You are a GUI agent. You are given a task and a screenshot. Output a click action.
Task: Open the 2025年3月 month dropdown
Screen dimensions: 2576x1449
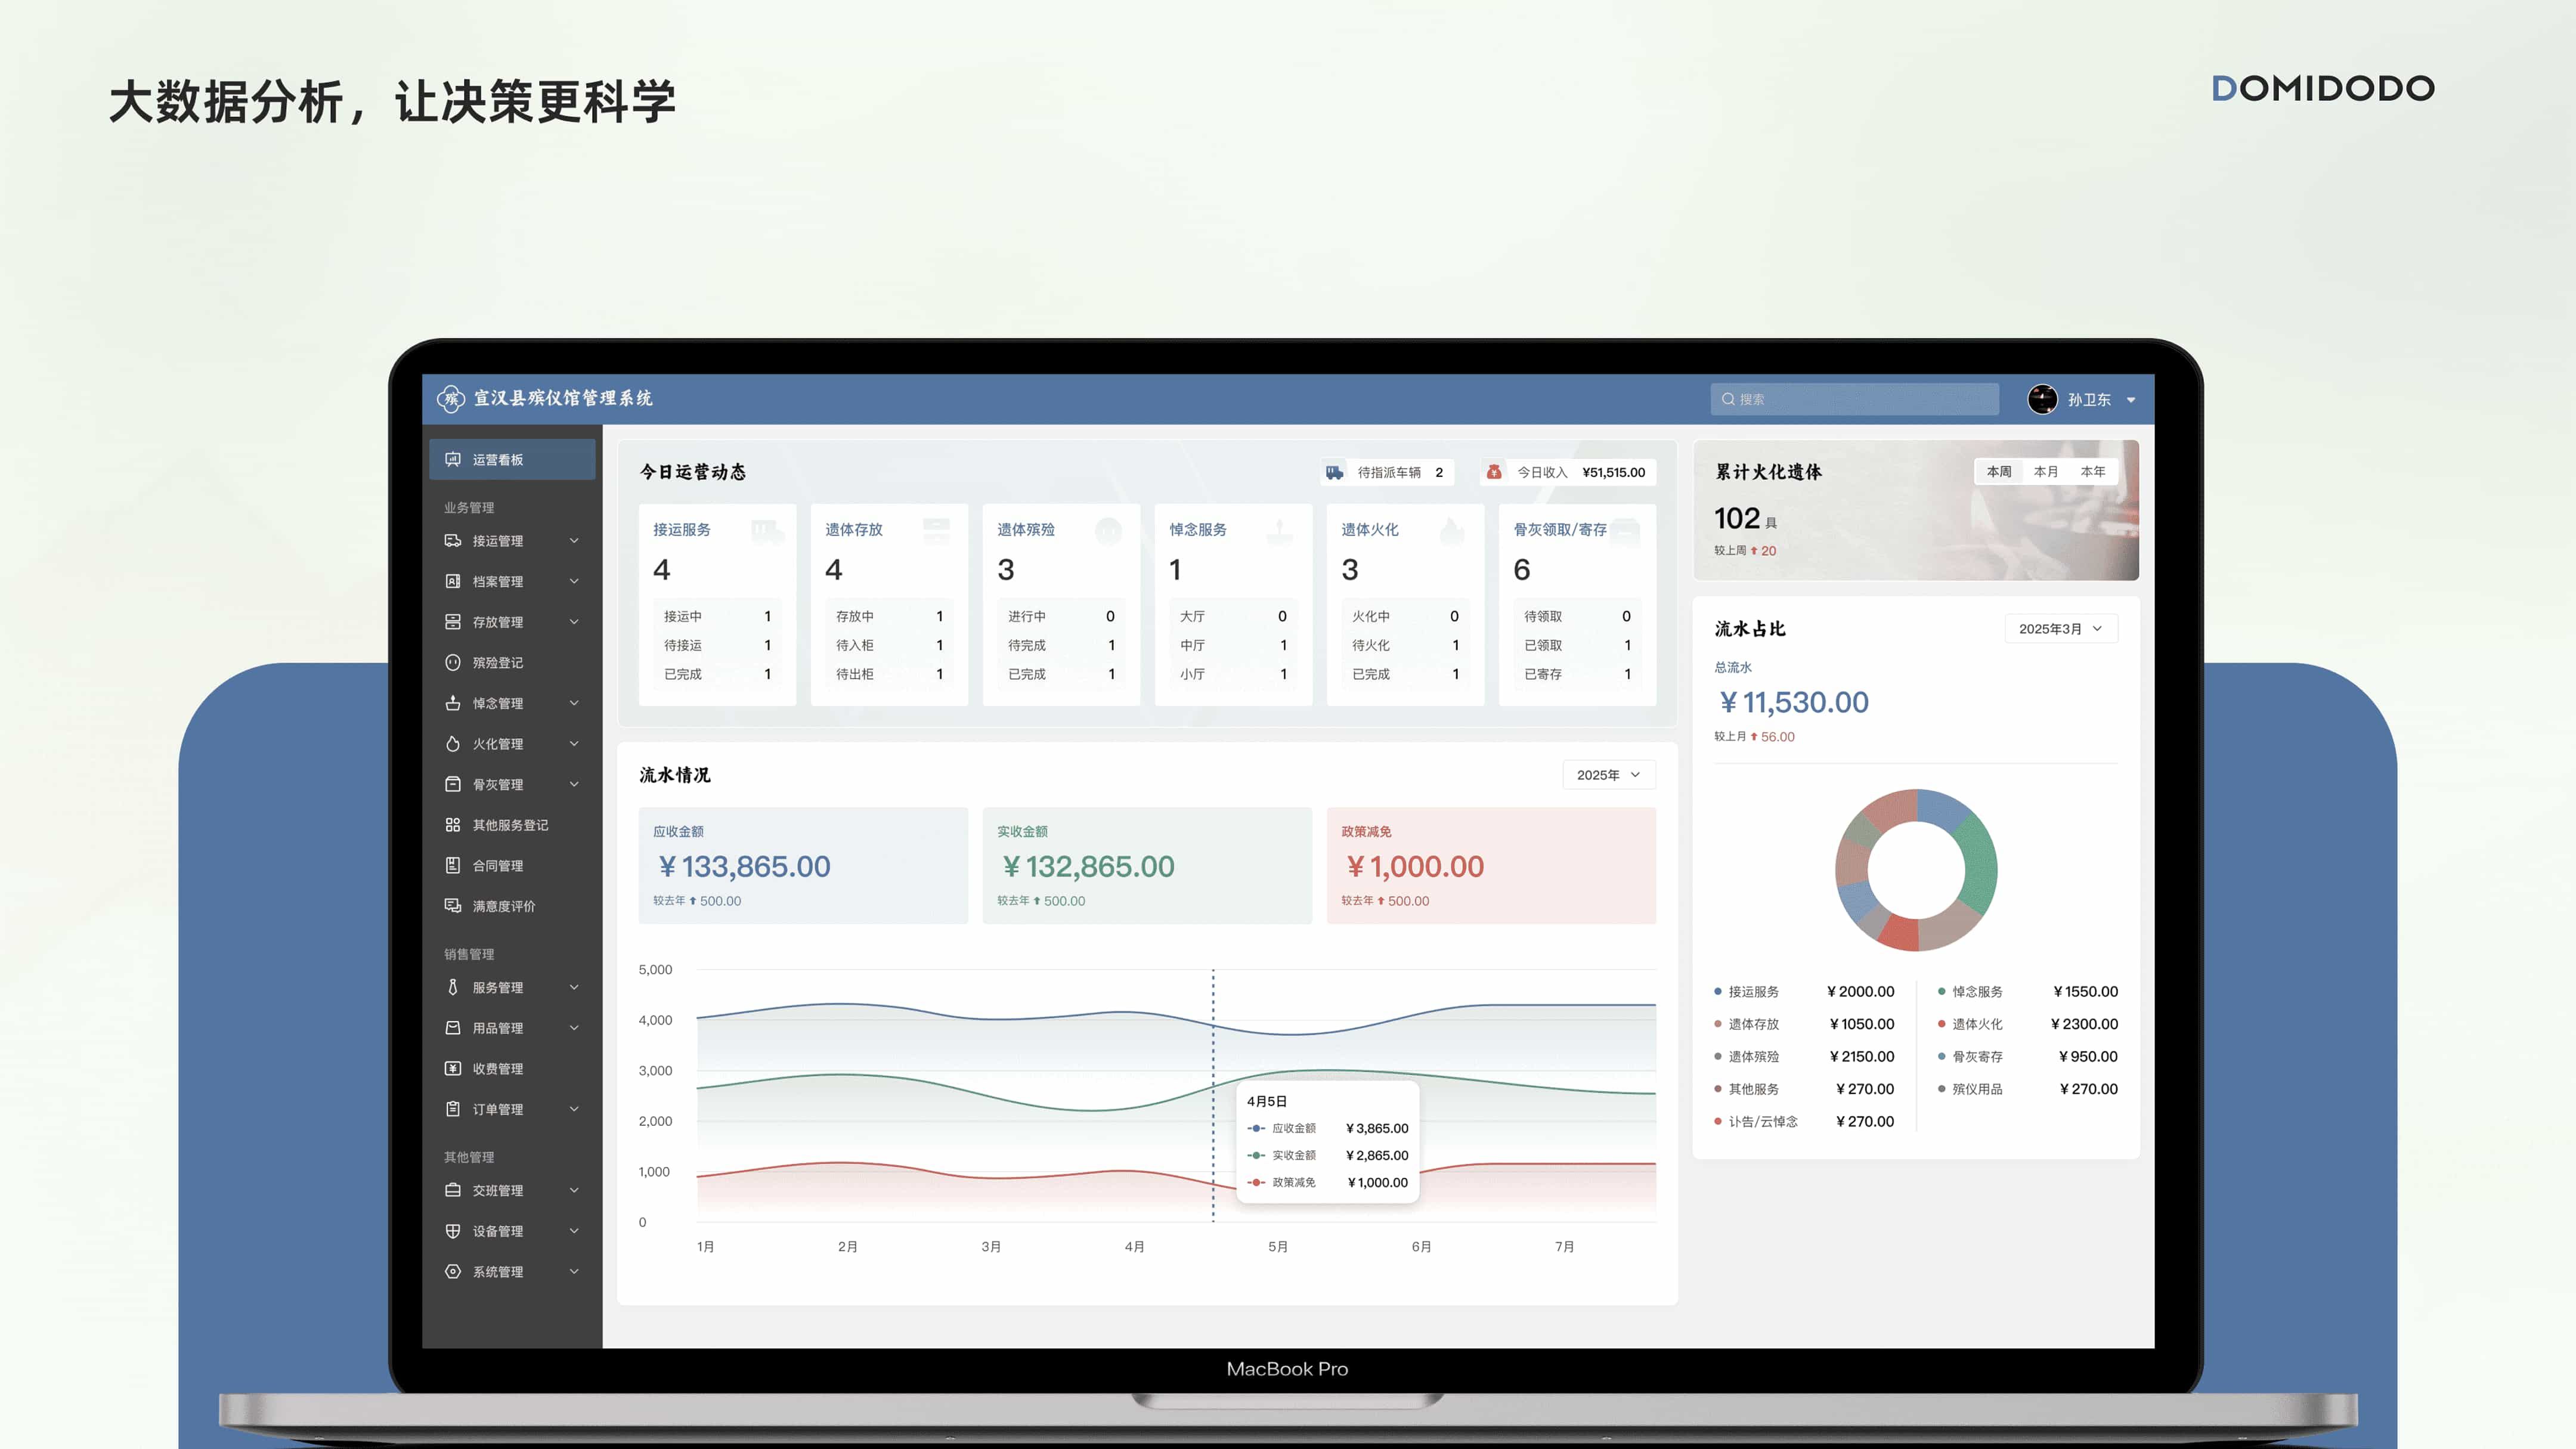click(2061, 629)
